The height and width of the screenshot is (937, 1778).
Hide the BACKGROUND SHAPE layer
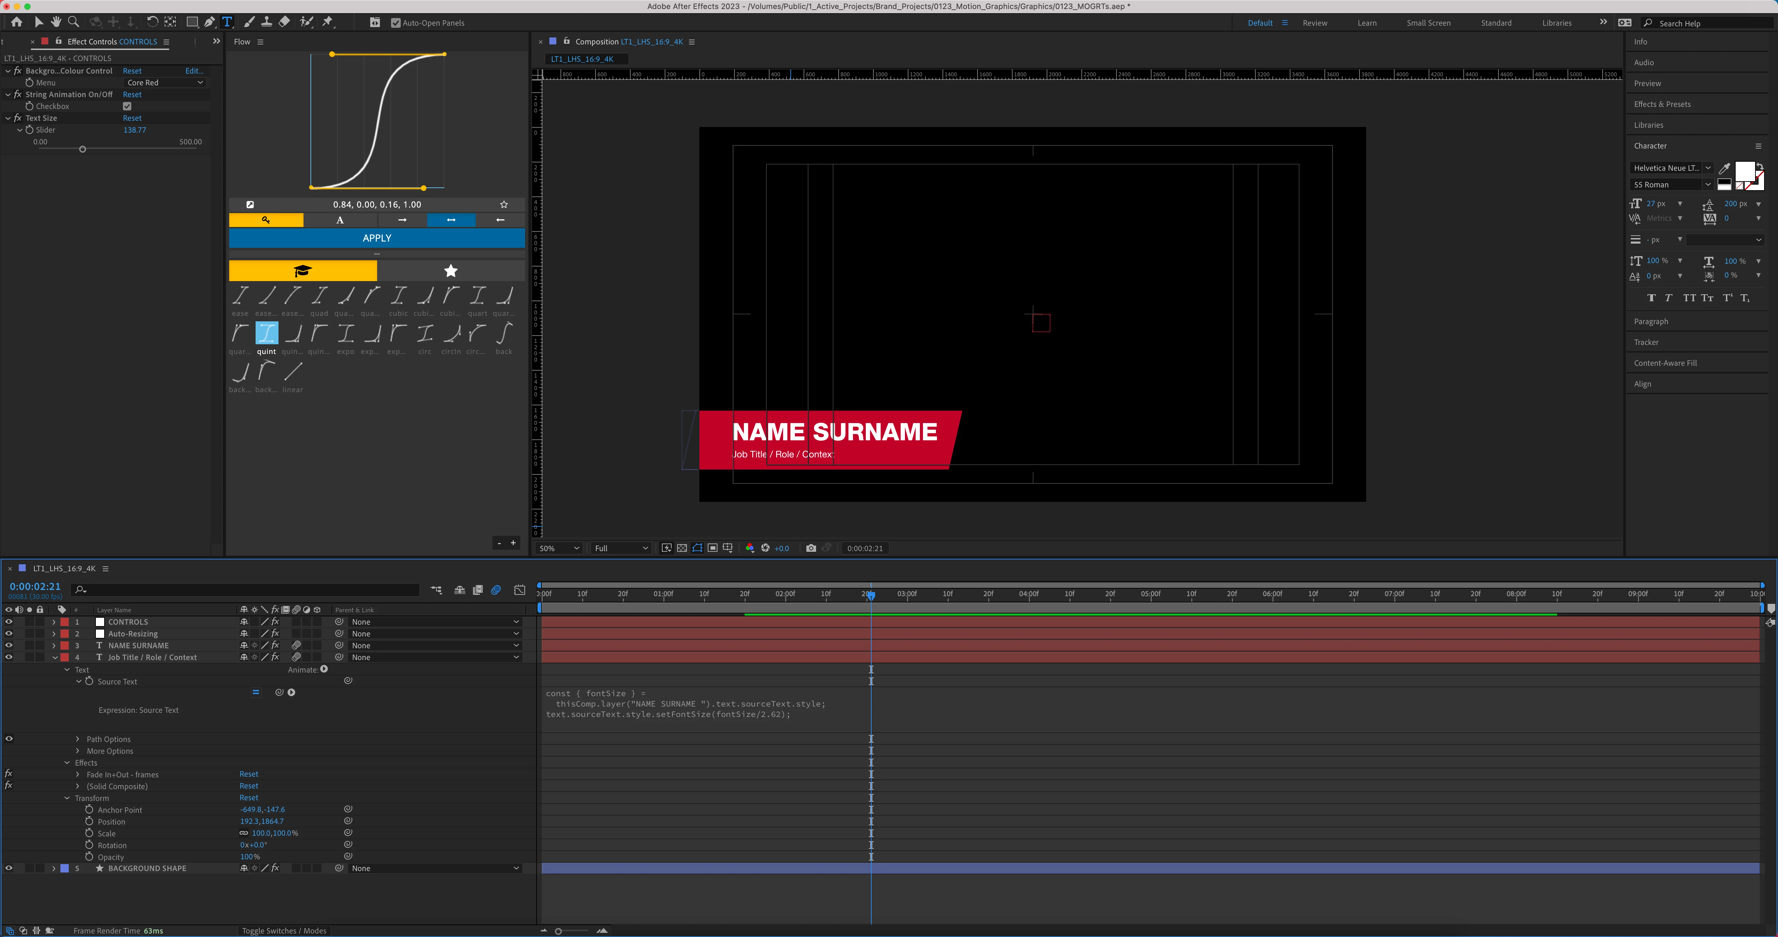(x=9, y=868)
